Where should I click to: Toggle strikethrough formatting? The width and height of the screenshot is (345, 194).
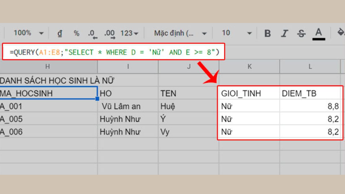pyautogui.click(x=301, y=34)
